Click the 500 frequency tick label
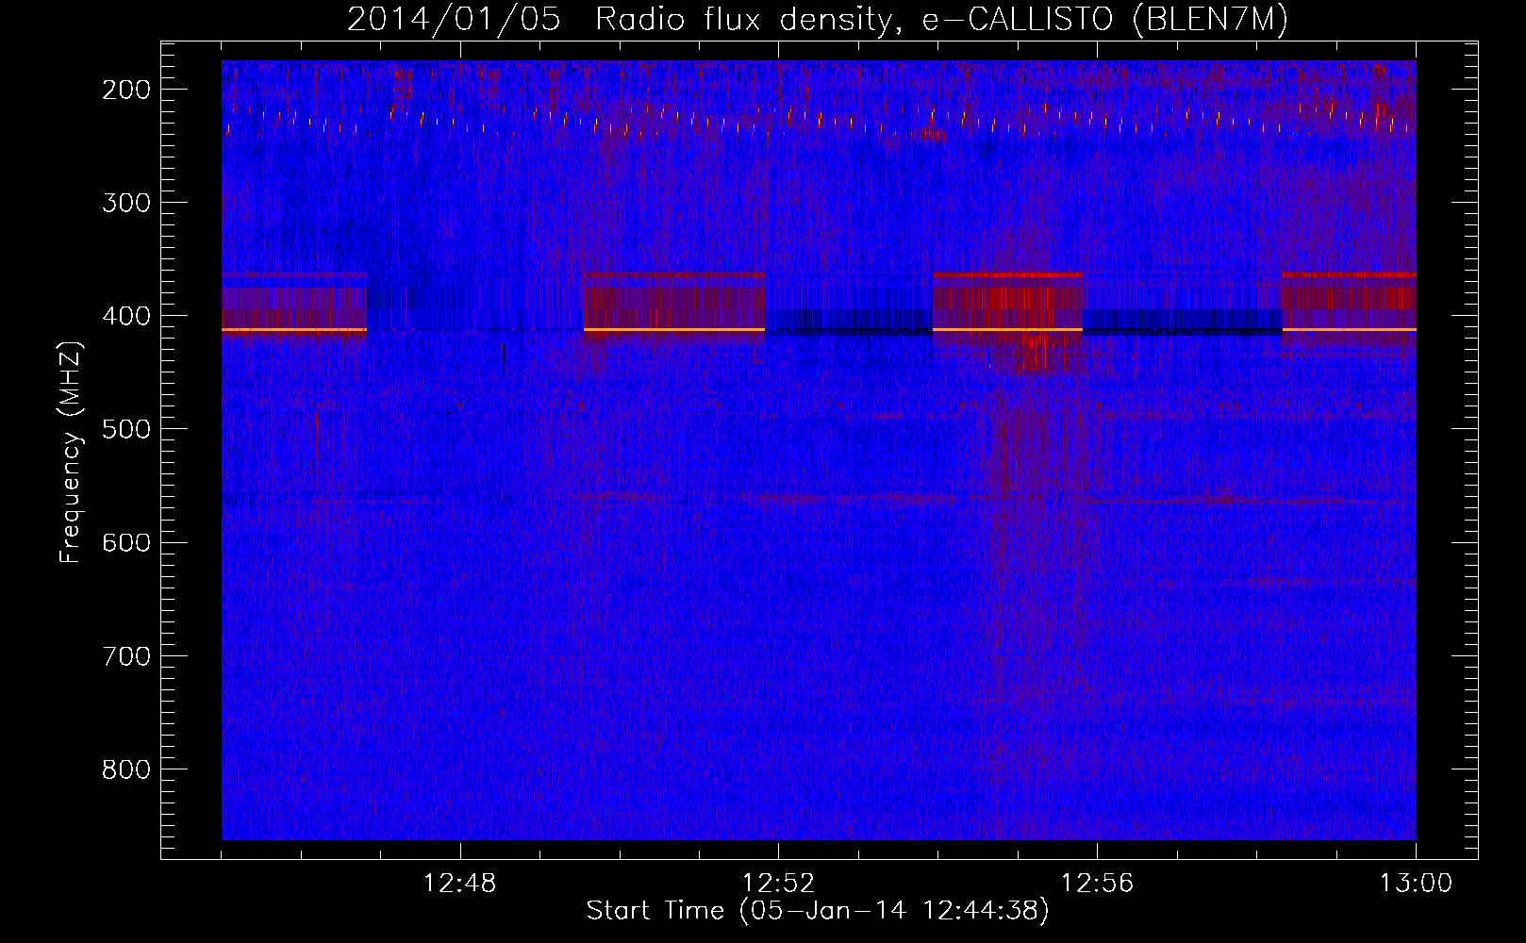Viewport: 1526px width, 943px height. [x=125, y=429]
